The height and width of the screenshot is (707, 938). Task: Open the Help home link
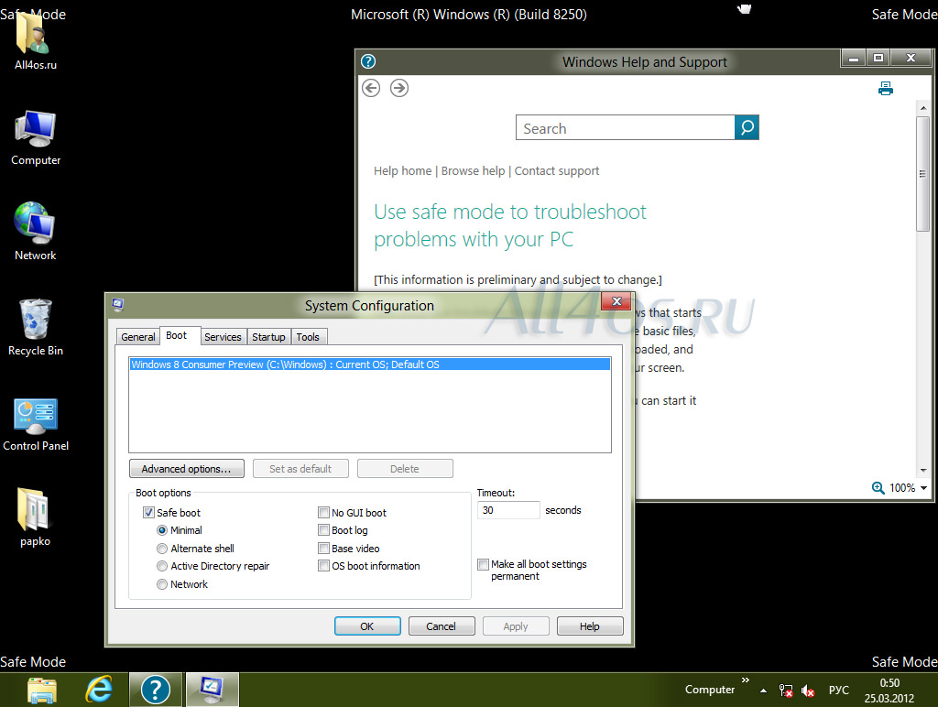[403, 171]
